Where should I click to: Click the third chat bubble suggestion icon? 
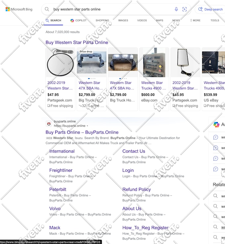tap(215, 158)
